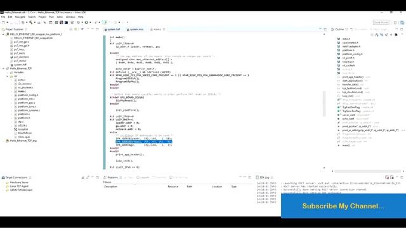
Task: Maximize the editor area icon
Action: point(325,29)
